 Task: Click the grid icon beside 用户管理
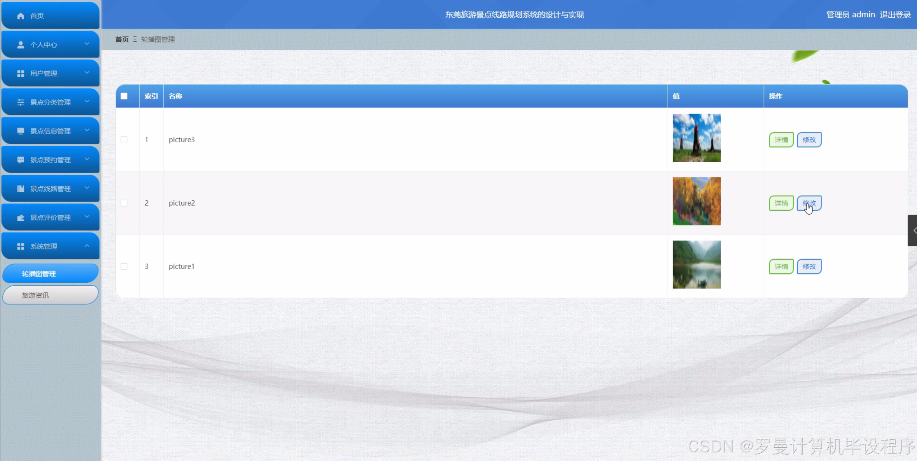(x=21, y=73)
